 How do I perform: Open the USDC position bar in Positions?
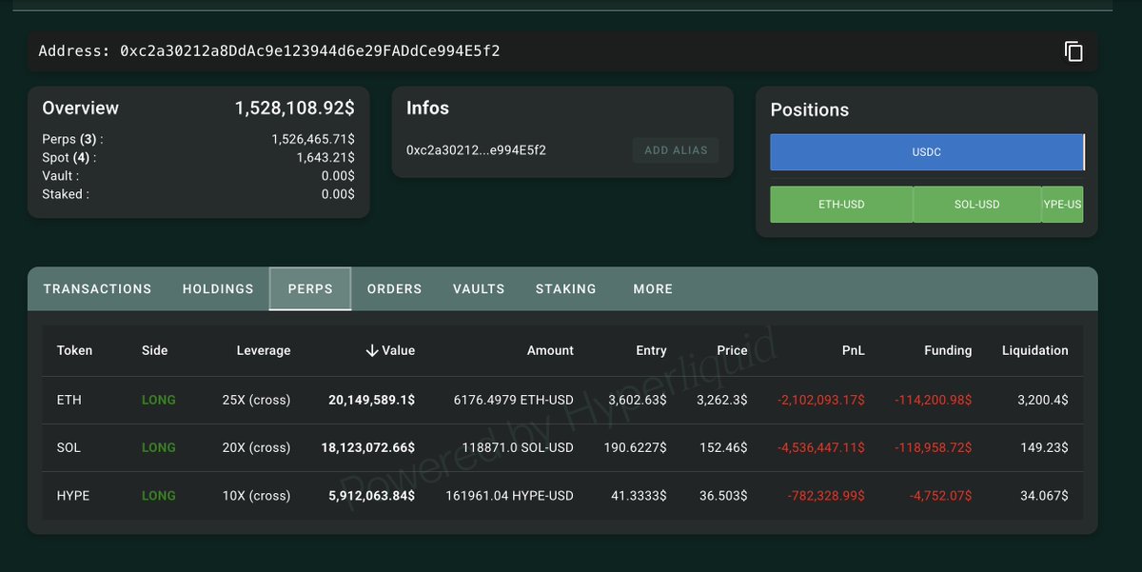point(926,151)
